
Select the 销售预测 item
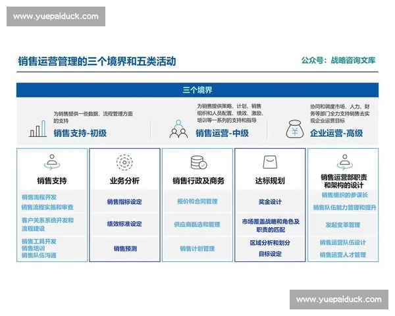pos(124,249)
